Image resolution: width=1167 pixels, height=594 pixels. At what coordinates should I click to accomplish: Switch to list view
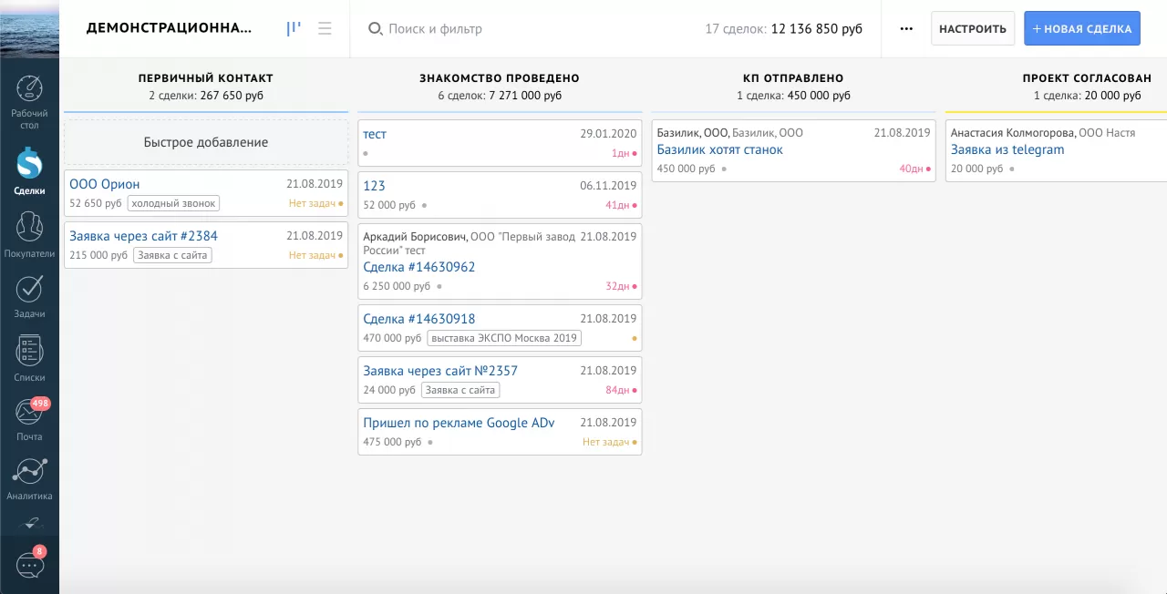(325, 29)
